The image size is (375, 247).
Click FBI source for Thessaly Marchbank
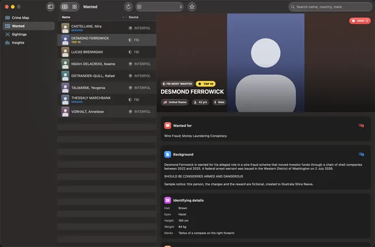[x=134, y=100]
